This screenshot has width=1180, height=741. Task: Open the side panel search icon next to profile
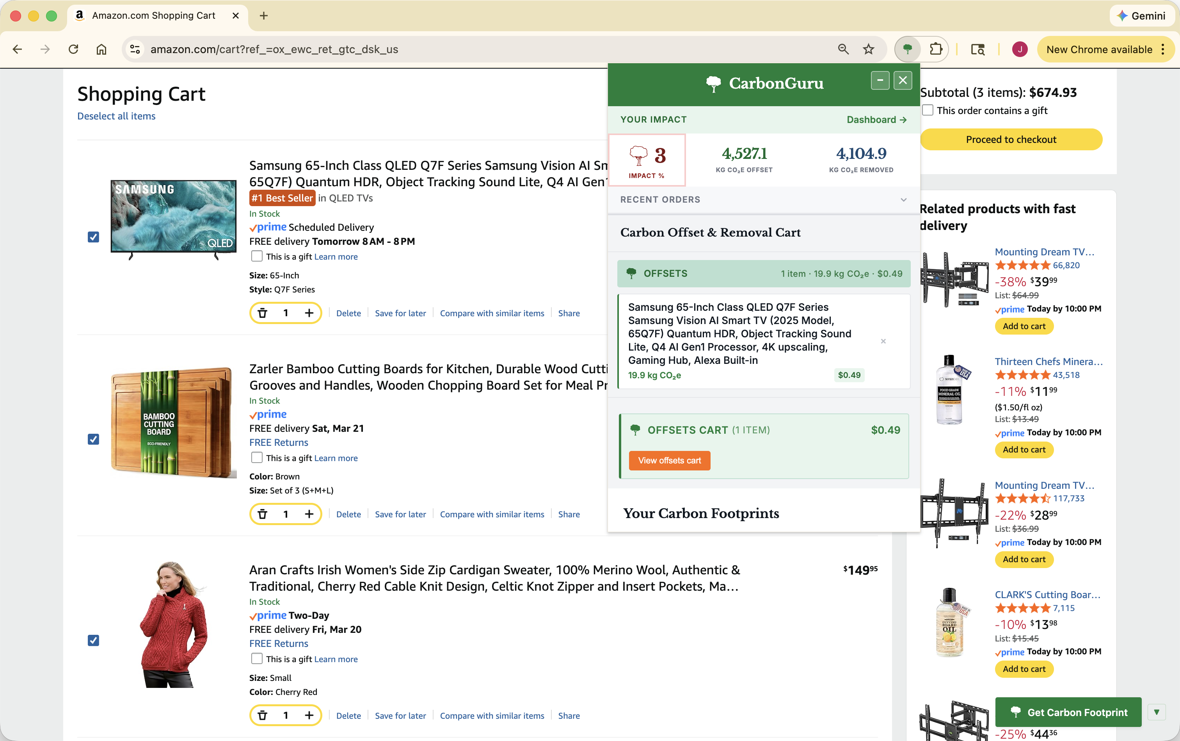(x=978, y=49)
